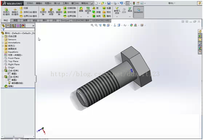Viewport: 203px width, 140px height.
Task: Click the New document icon
Action: pyautogui.click(x=96, y=3)
